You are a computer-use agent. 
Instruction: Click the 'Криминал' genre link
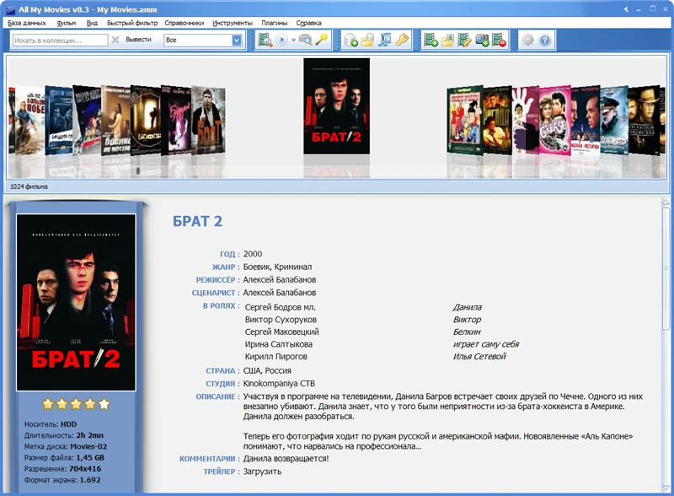coord(293,267)
